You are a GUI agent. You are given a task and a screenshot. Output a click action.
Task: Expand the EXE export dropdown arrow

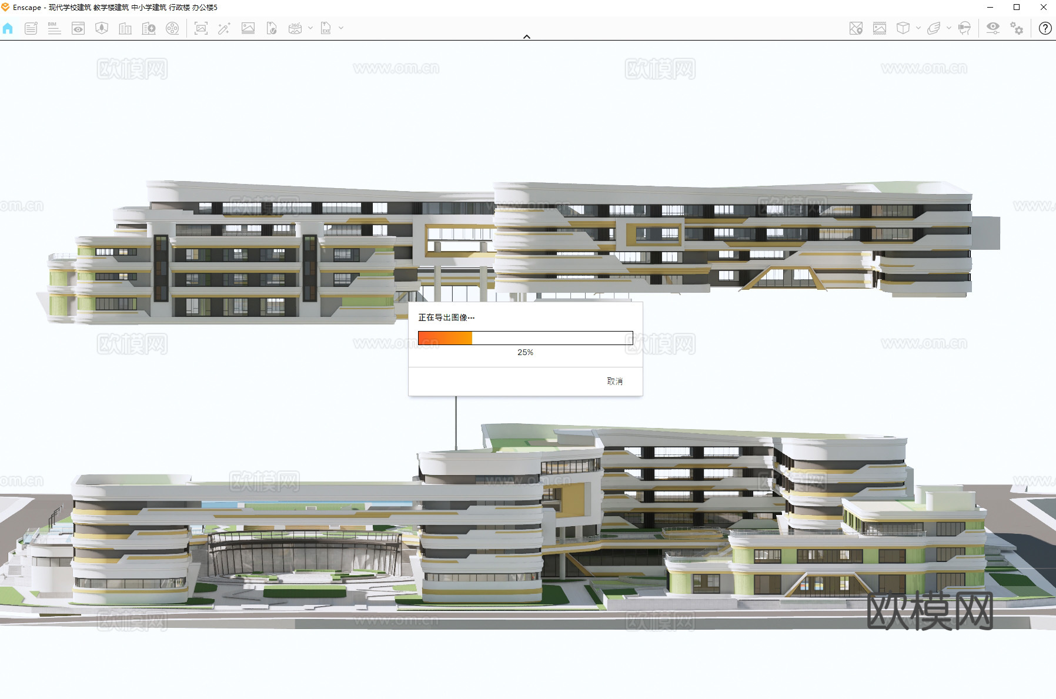point(341,28)
